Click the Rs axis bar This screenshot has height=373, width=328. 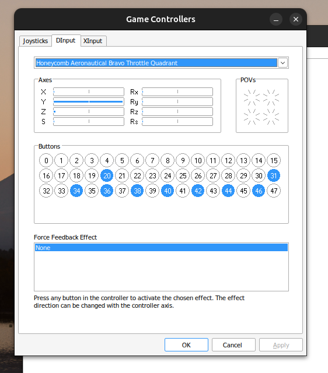click(x=177, y=122)
